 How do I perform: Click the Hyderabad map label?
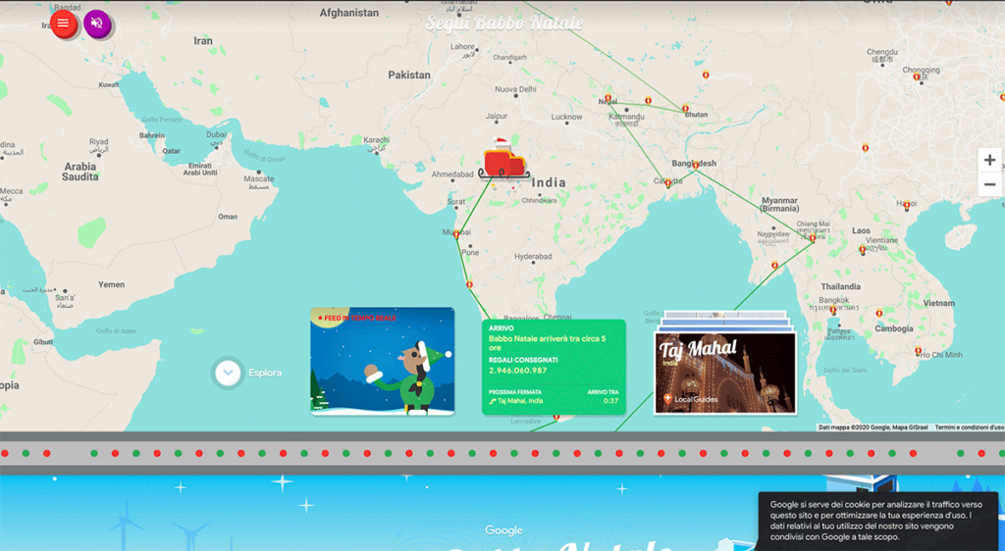tap(533, 257)
